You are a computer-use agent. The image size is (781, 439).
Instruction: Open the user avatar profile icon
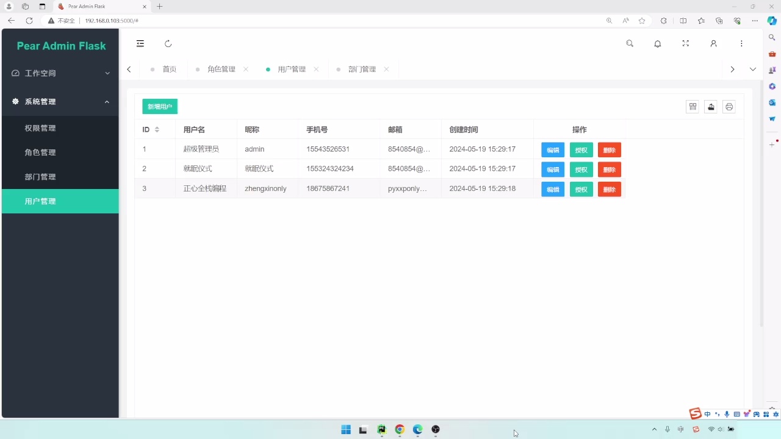click(x=713, y=43)
